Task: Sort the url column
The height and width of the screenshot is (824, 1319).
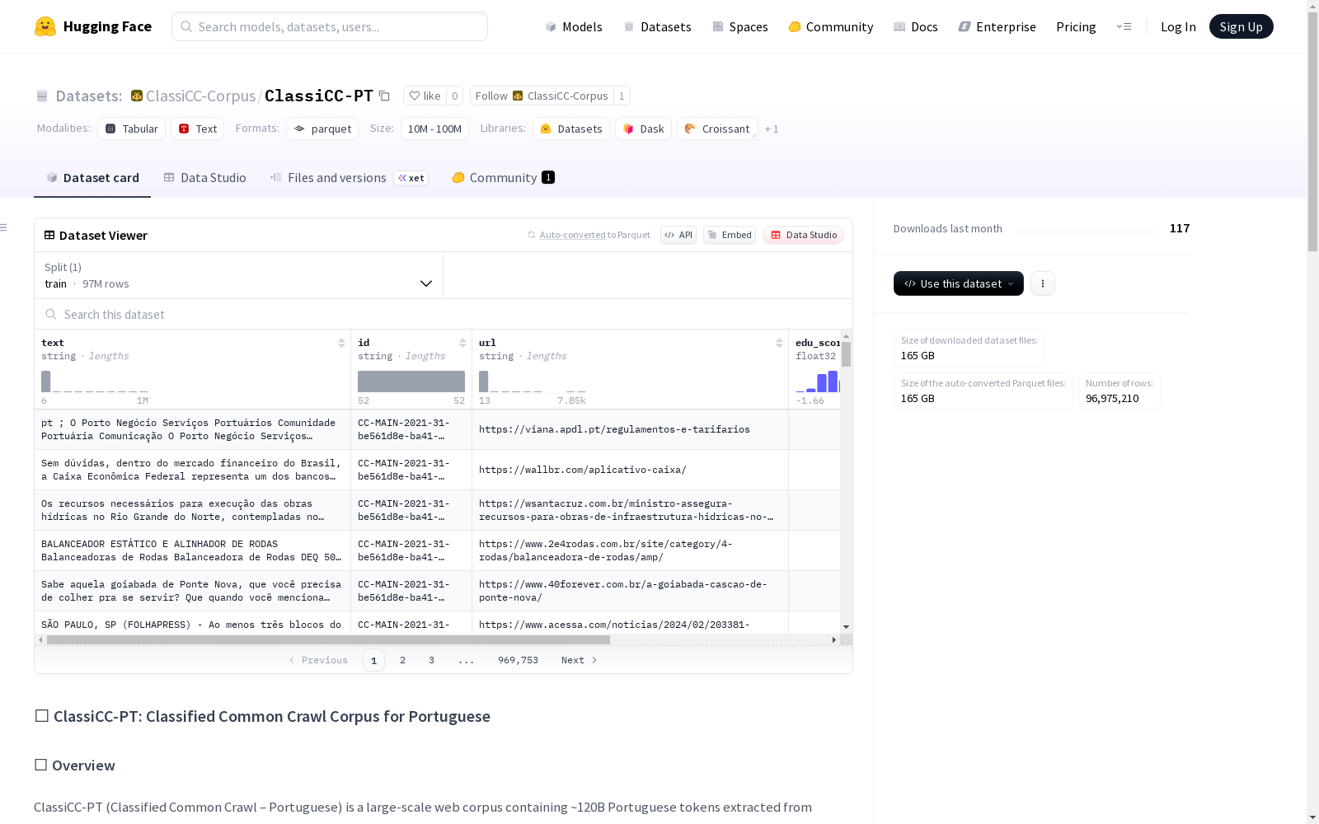Action: pos(779,343)
